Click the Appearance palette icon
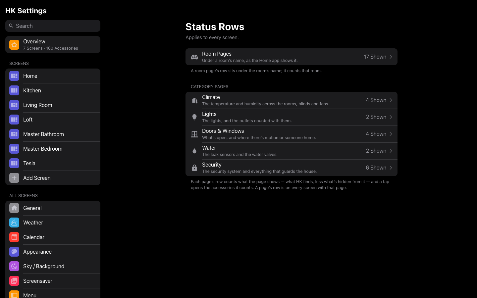477x298 pixels. (14, 252)
